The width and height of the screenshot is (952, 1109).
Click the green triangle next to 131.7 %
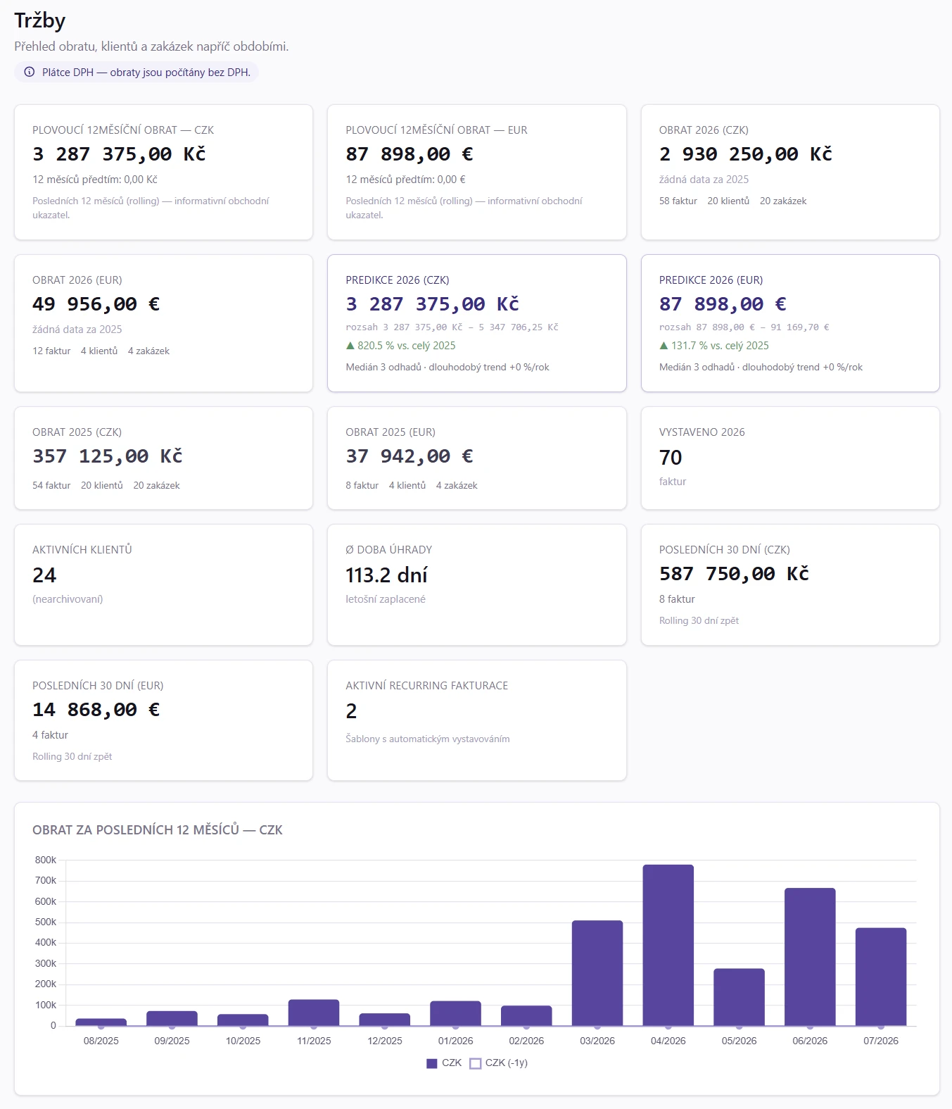664,346
